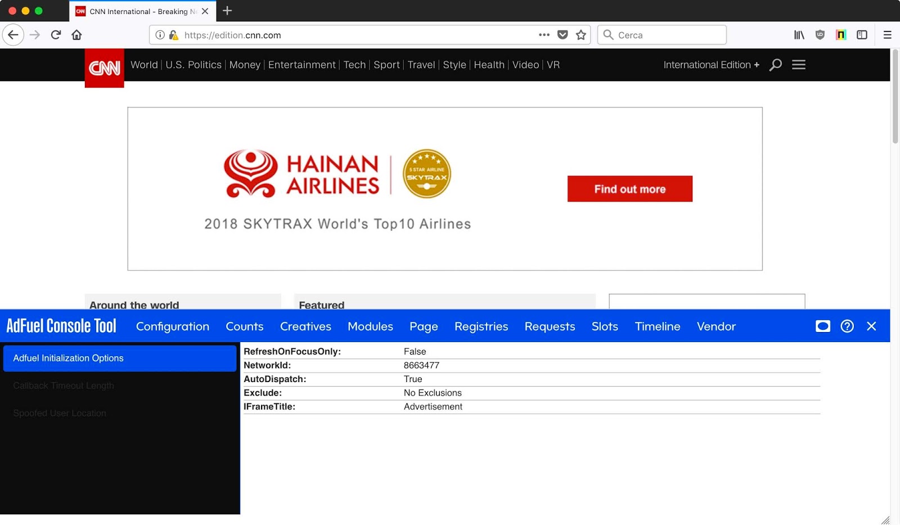
Task: Open CNN site search magnifier
Action: 776,65
